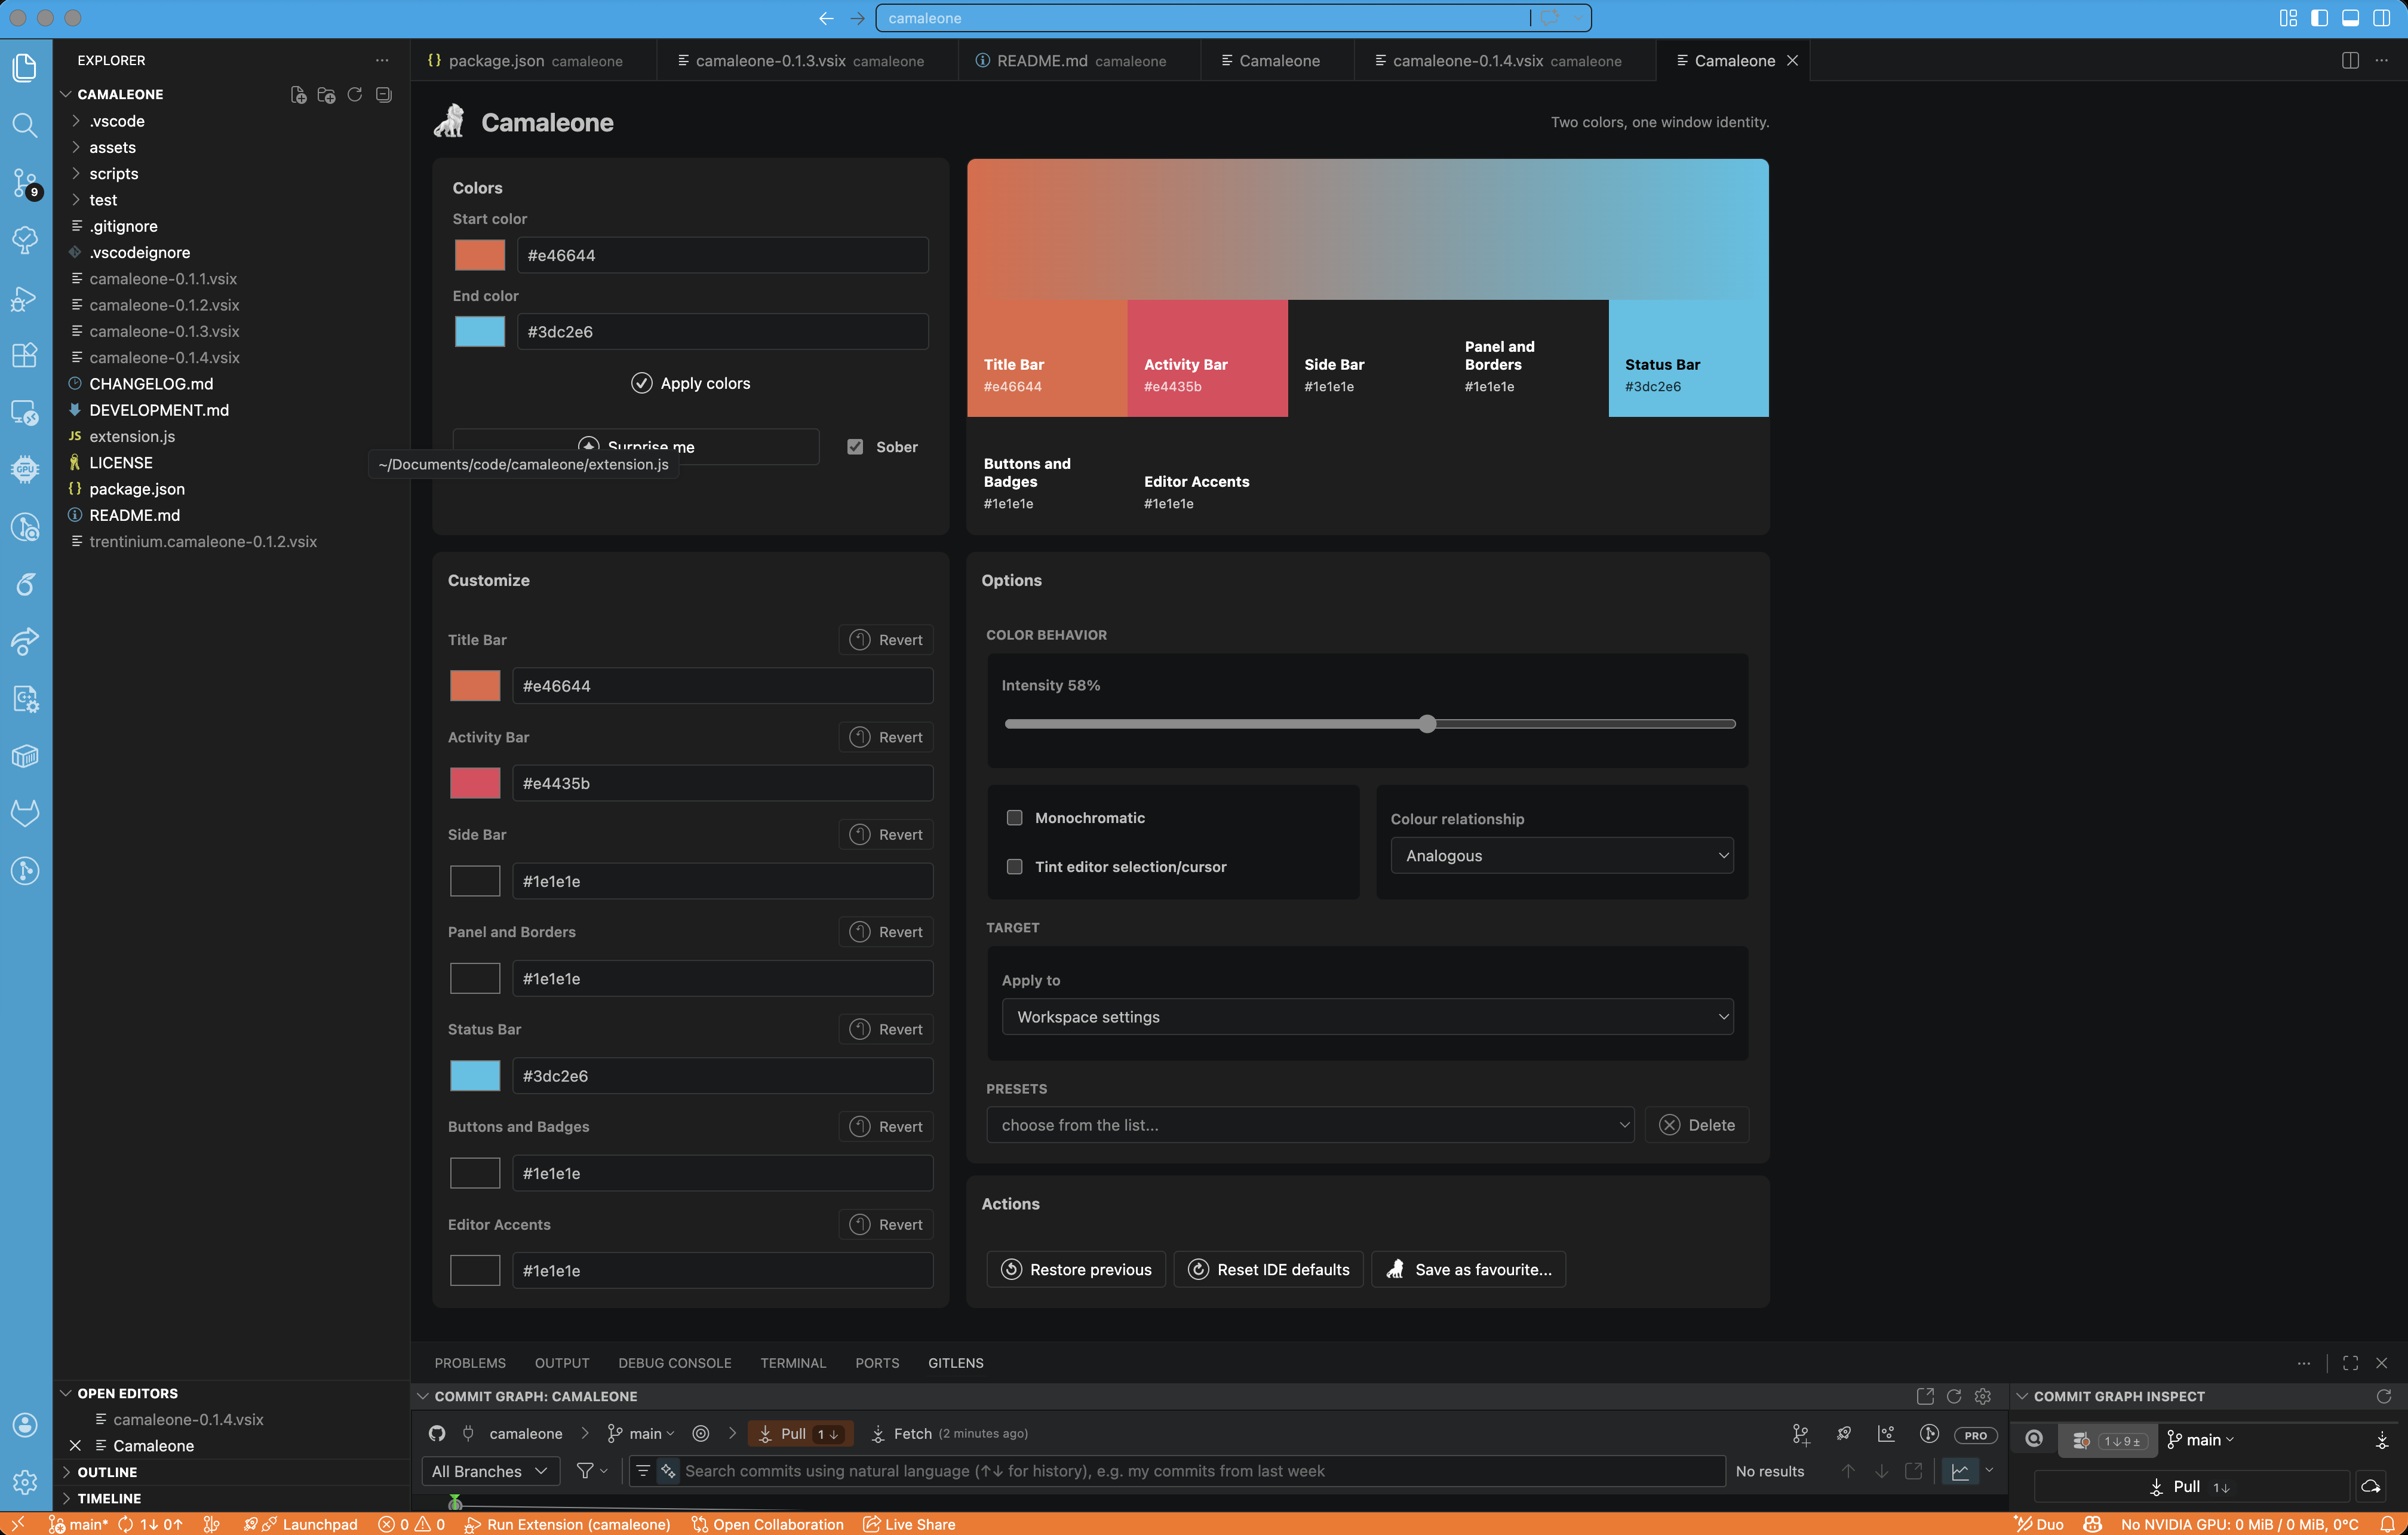The image size is (2408, 1535).
Task: Maximize the bottom panel
Action: 2351,1363
